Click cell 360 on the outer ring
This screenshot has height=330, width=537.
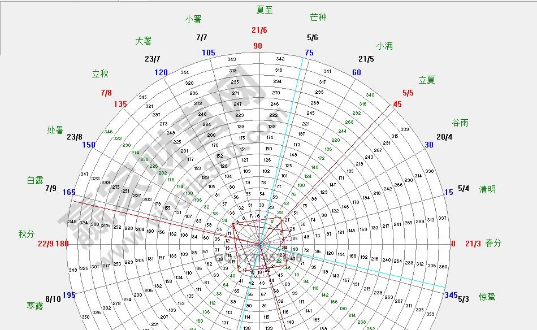click(x=443, y=267)
